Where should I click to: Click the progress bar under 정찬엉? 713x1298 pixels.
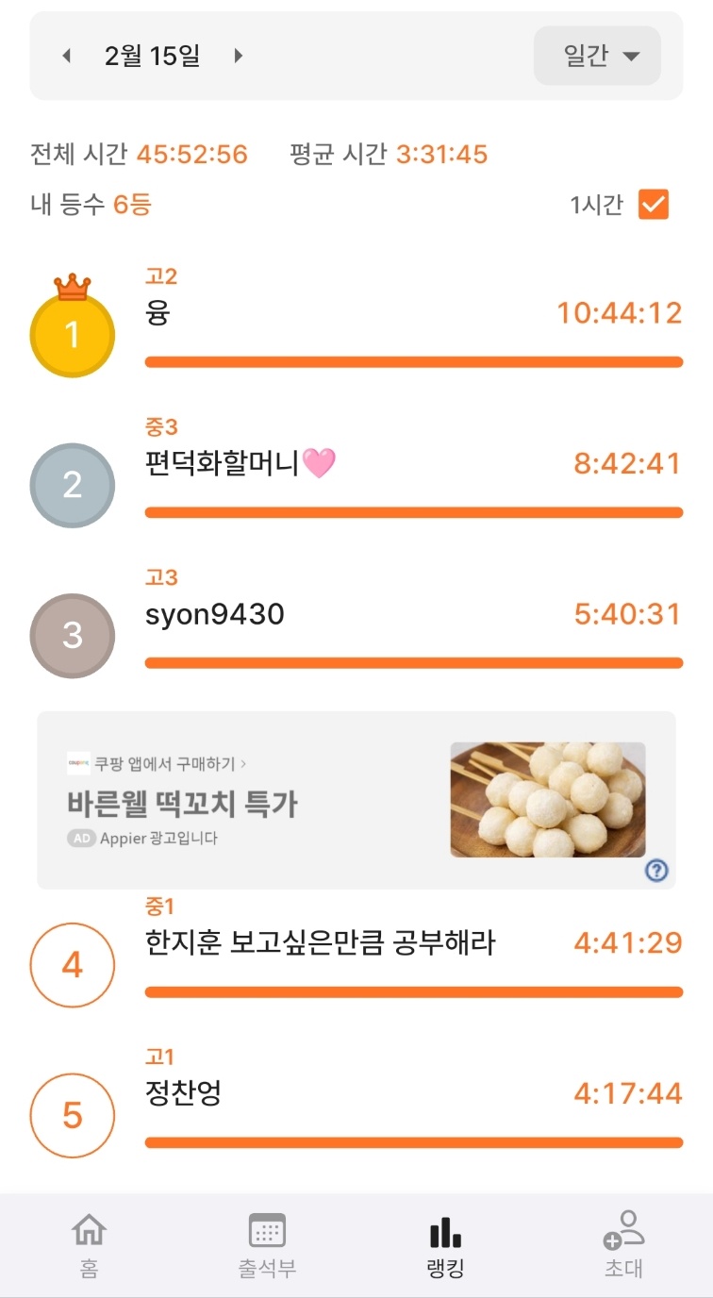413,1142
